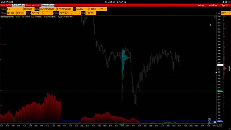Image resolution: width=231 pixels, height=130 pixels.
Task: Click the pencil icon at top of price scale
Action: tap(215, 17)
